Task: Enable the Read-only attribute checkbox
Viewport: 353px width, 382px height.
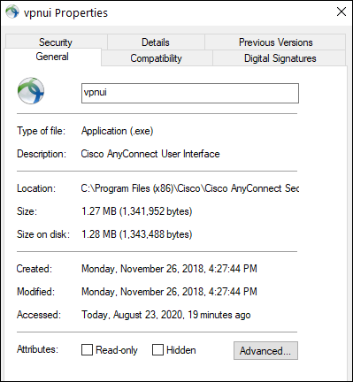Action: click(x=87, y=350)
